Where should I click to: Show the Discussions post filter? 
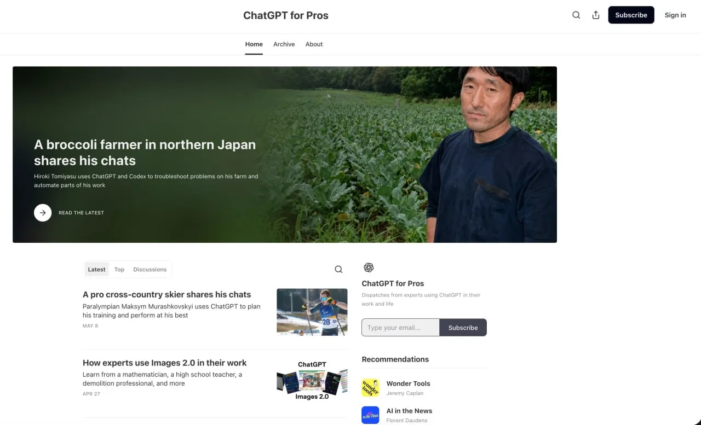click(x=150, y=269)
